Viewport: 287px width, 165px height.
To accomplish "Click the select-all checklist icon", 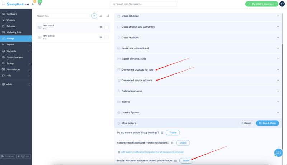I will pos(108,16).
